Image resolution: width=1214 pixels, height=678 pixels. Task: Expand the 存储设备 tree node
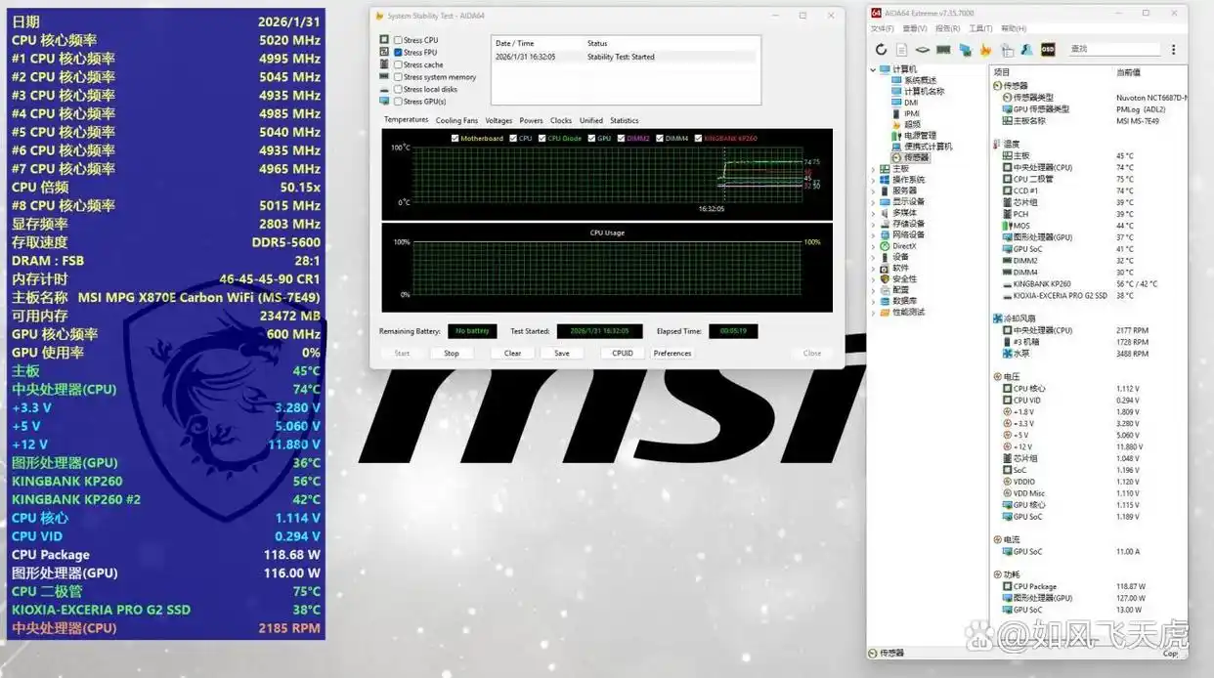(x=873, y=223)
